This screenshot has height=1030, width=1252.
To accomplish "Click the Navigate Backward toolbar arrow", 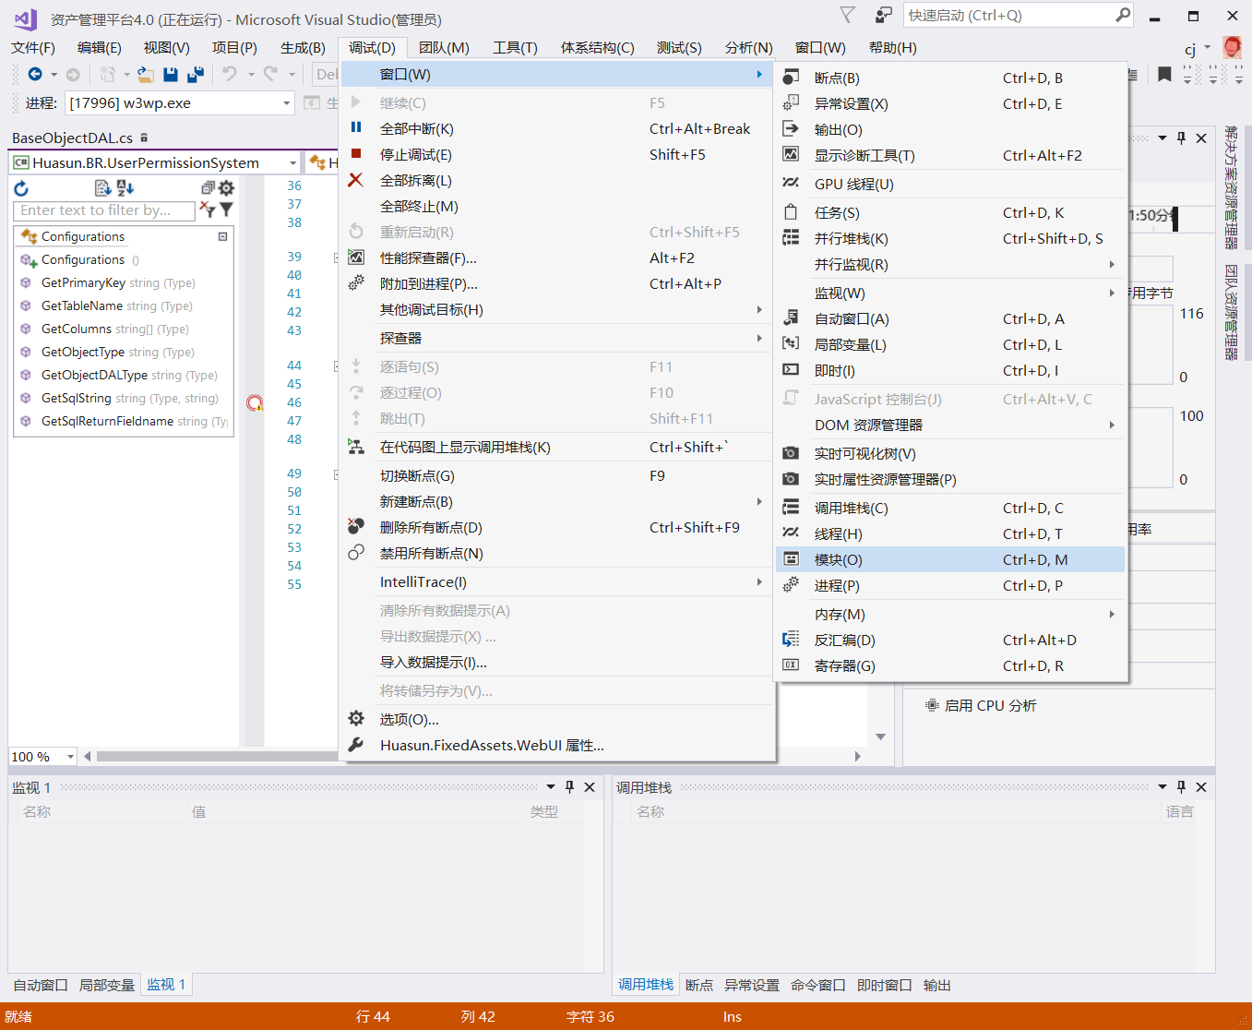I will pyautogui.click(x=35, y=75).
